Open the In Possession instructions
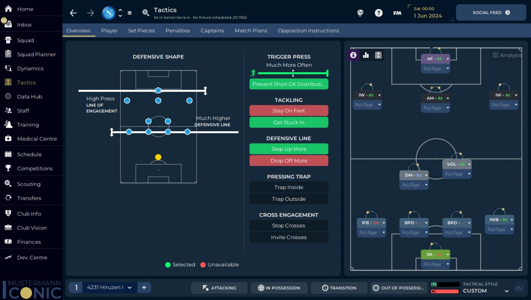 (279, 288)
